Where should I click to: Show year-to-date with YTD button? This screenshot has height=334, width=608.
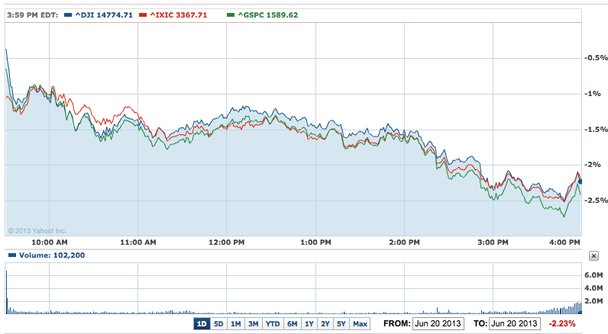click(272, 324)
